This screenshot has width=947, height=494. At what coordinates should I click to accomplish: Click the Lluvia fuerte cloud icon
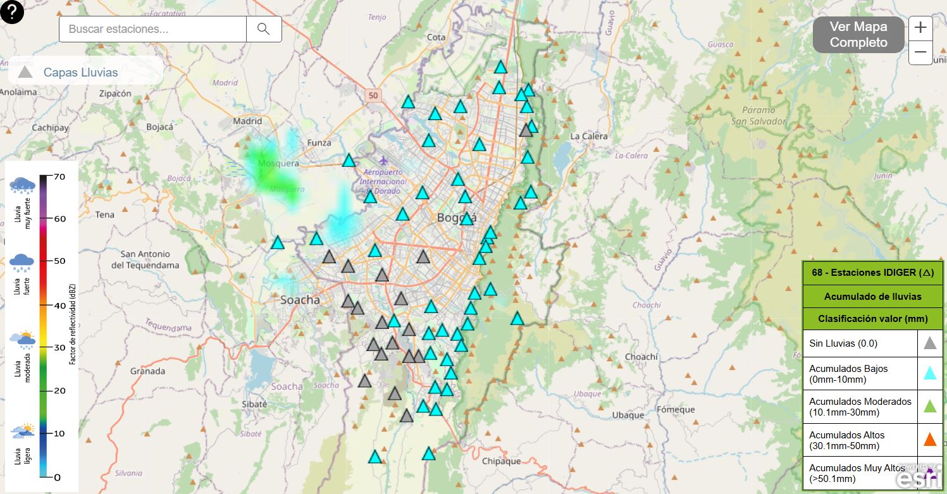tap(22, 261)
